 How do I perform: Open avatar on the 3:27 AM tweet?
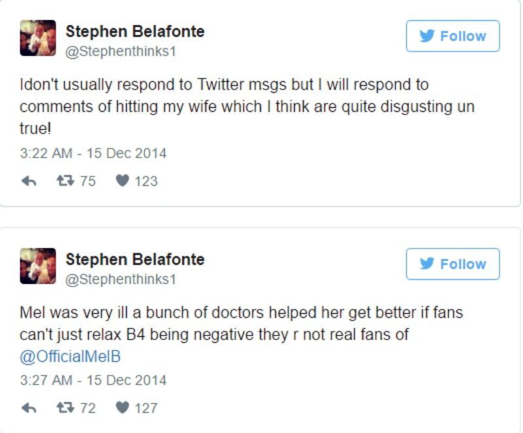[38, 266]
